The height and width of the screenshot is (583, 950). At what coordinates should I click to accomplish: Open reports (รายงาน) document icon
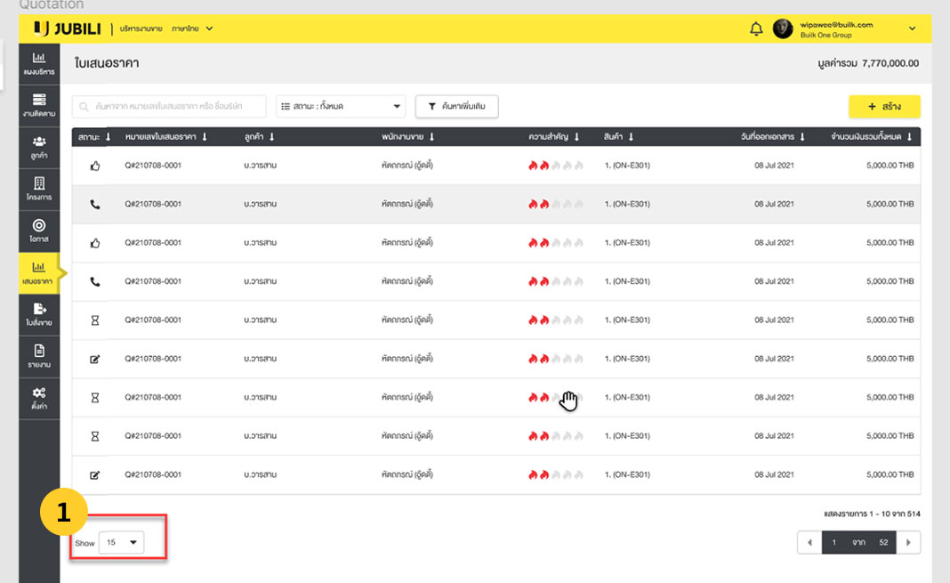[39, 355]
